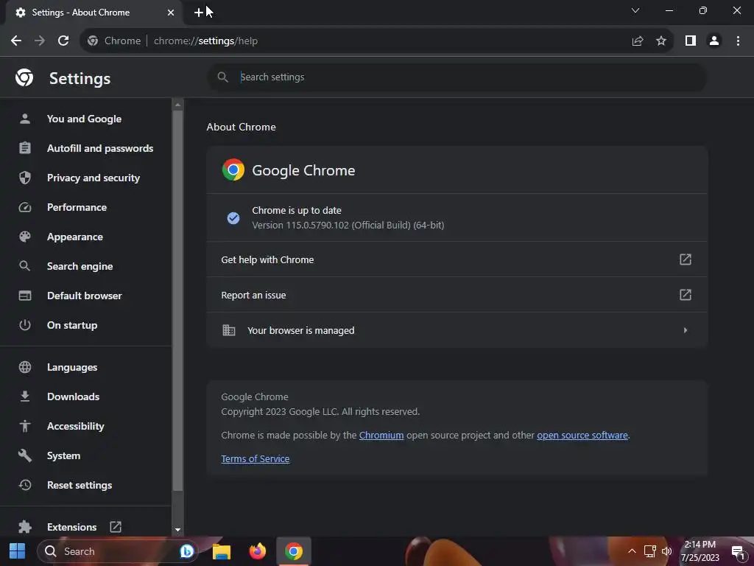Image resolution: width=754 pixels, height=566 pixels.
Task: Click the Extensions puzzle icon
Action: click(x=24, y=527)
